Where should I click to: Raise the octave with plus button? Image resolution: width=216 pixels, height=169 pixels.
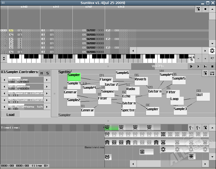[205, 58]
